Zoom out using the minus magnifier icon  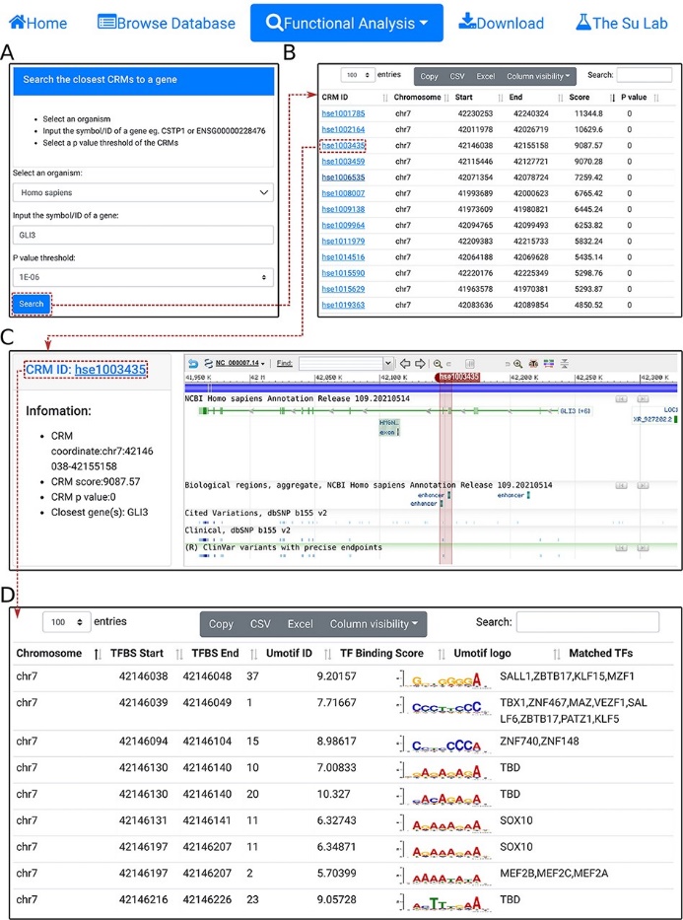tap(438, 364)
